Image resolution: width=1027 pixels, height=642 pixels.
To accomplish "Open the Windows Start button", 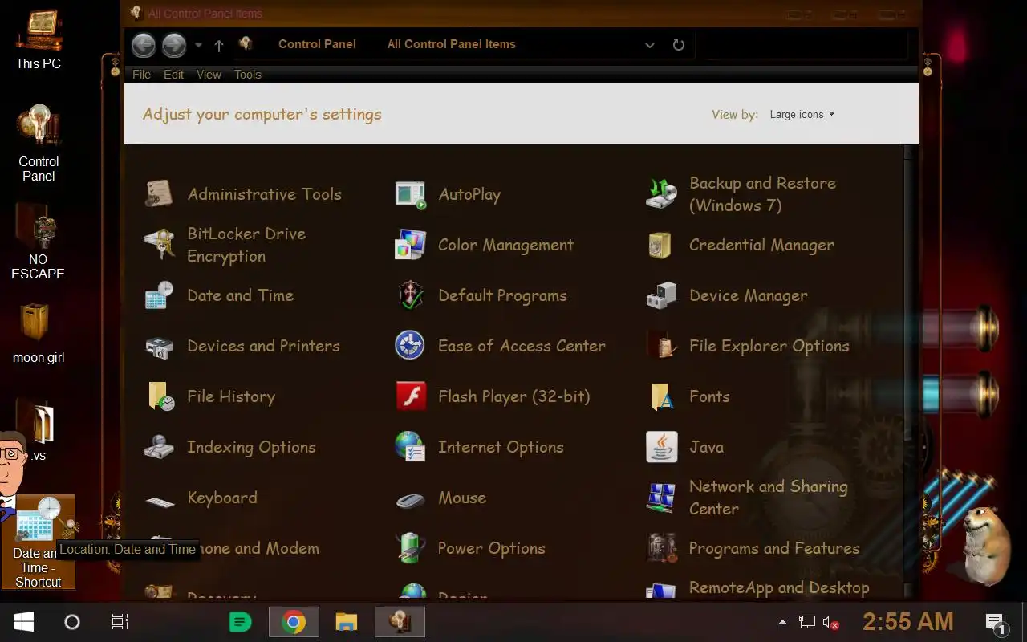I will [23, 622].
